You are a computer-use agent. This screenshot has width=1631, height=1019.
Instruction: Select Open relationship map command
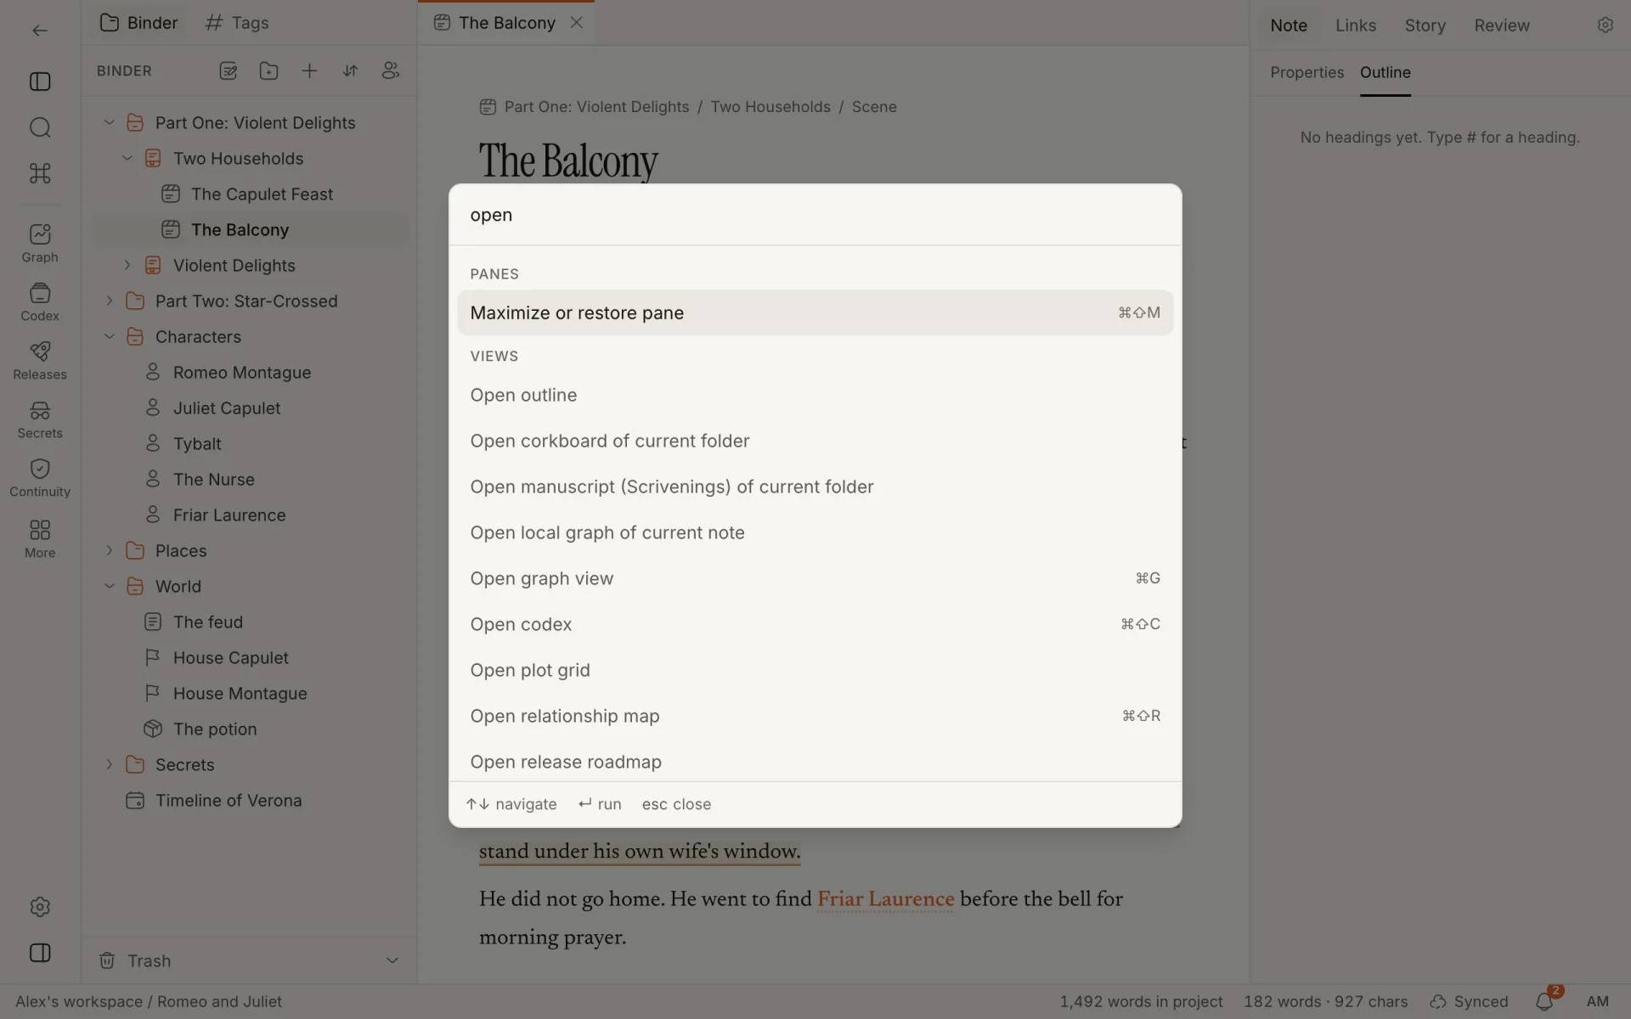pos(815,716)
